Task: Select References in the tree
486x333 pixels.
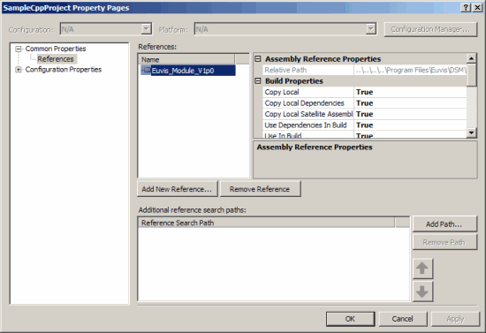Action: click(x=56, y=59)
